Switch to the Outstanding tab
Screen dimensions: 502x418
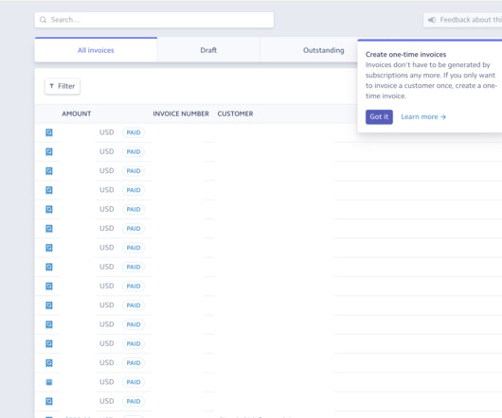(323, 50)
